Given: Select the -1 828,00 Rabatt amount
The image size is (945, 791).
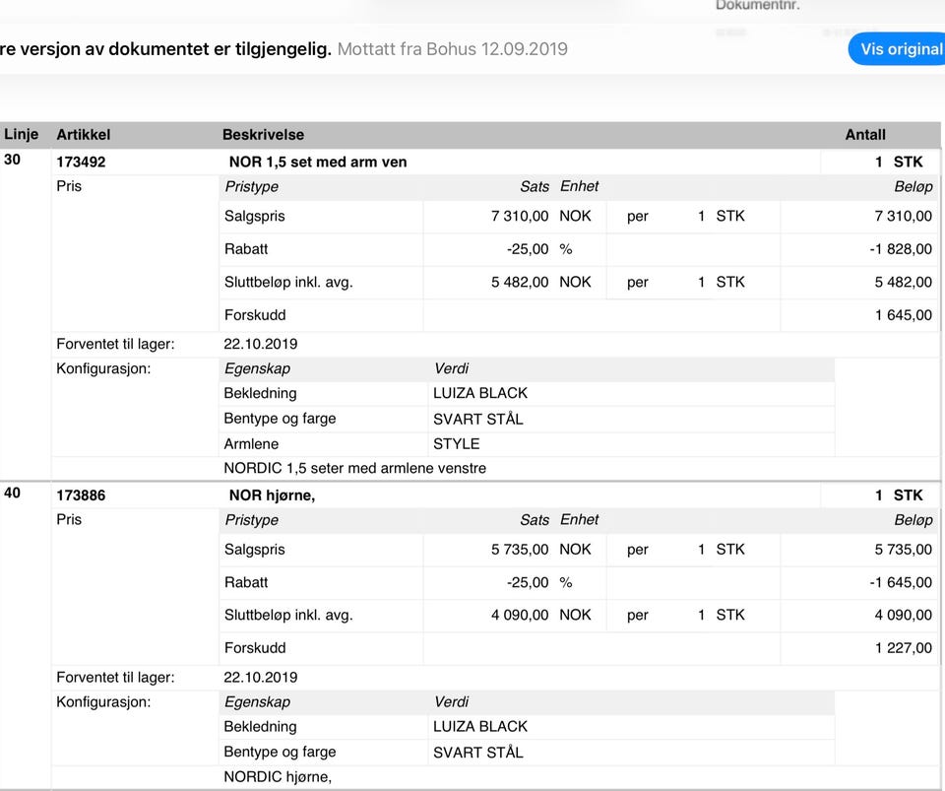Looking at the screenshot, I should click(x=901, y=249).
